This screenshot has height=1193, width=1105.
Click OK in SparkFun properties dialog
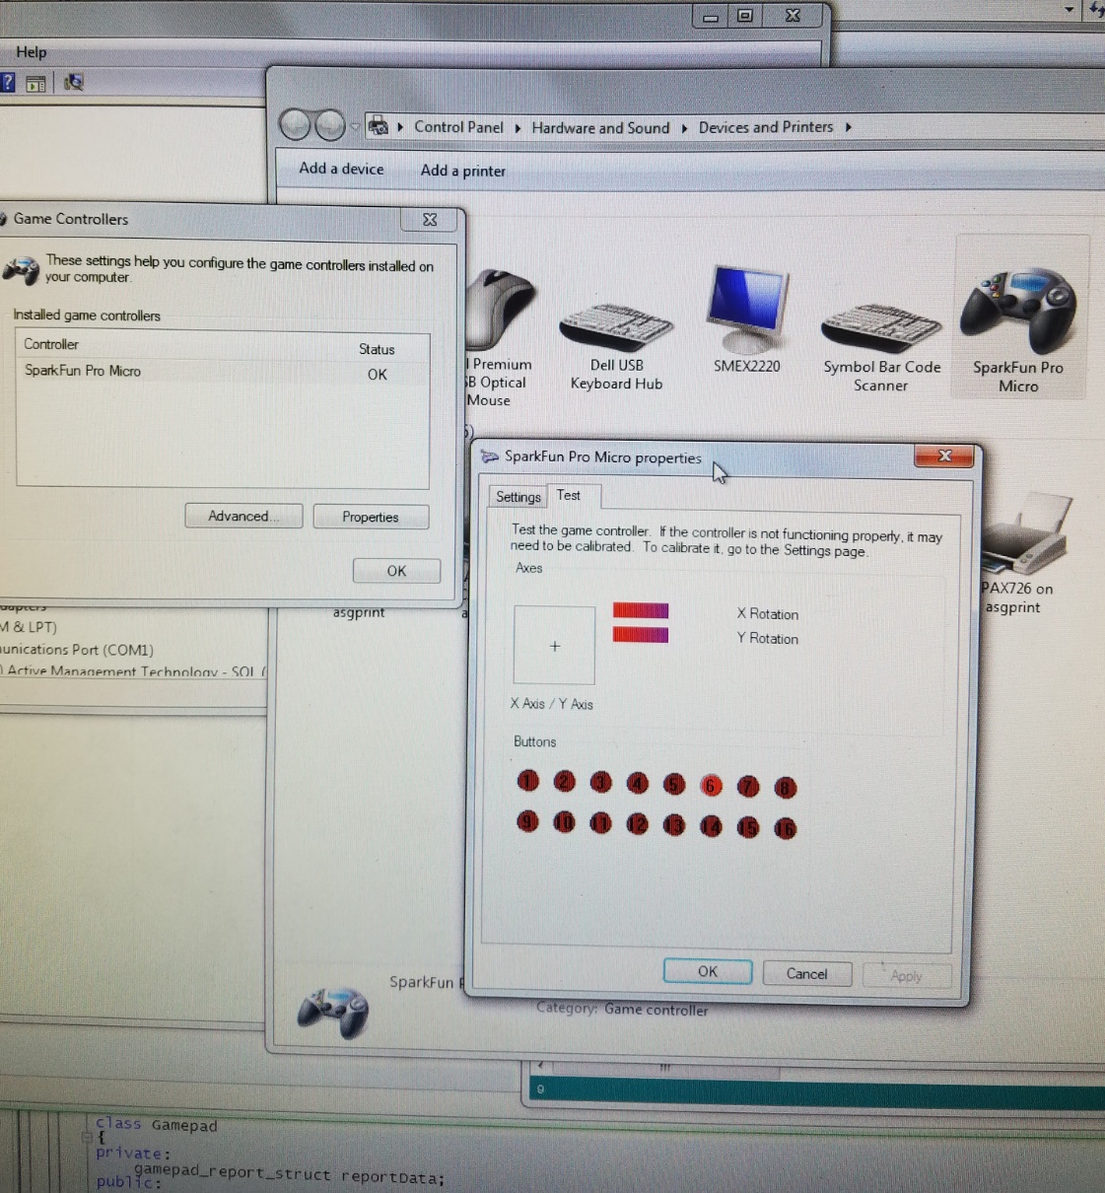click(708, 971)
